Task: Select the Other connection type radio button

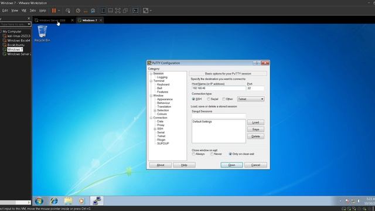Action: (x=224, y=99)
